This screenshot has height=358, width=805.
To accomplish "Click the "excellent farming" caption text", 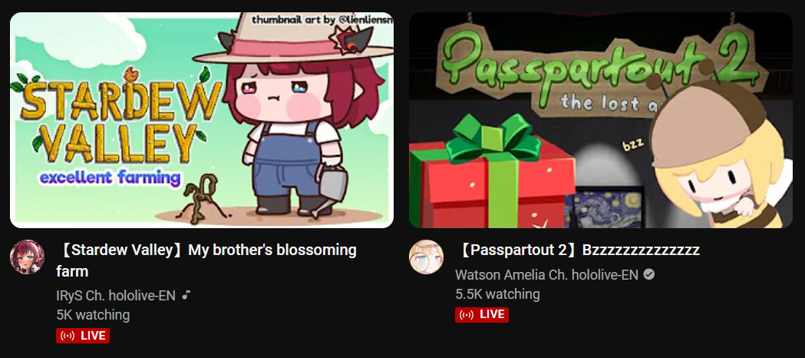I will [111, 178].
